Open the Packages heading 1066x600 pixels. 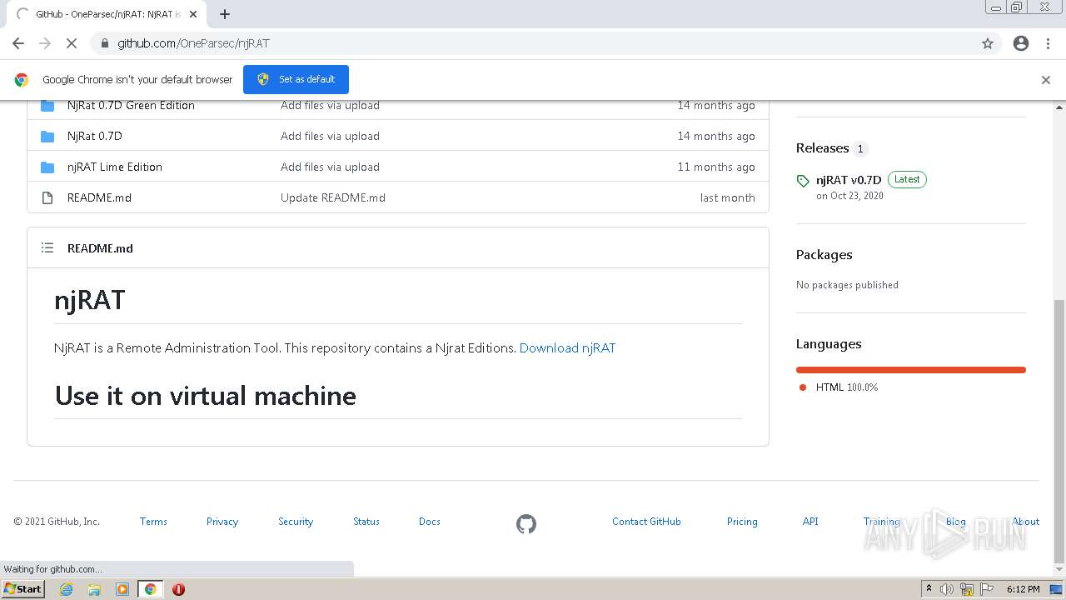click(x=824, y=255)
